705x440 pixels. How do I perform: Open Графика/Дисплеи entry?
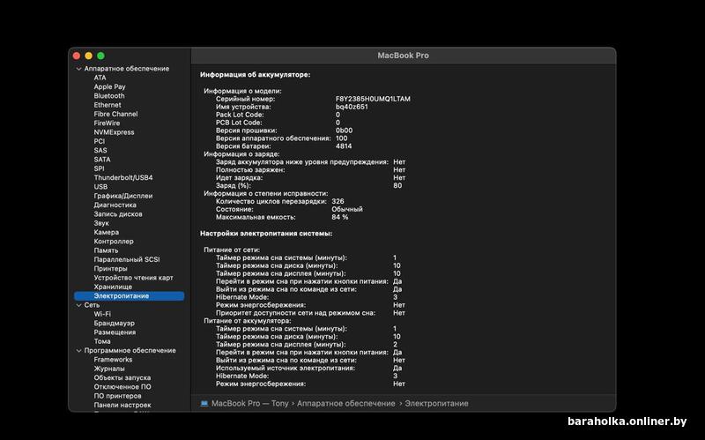tap(123, 196)
